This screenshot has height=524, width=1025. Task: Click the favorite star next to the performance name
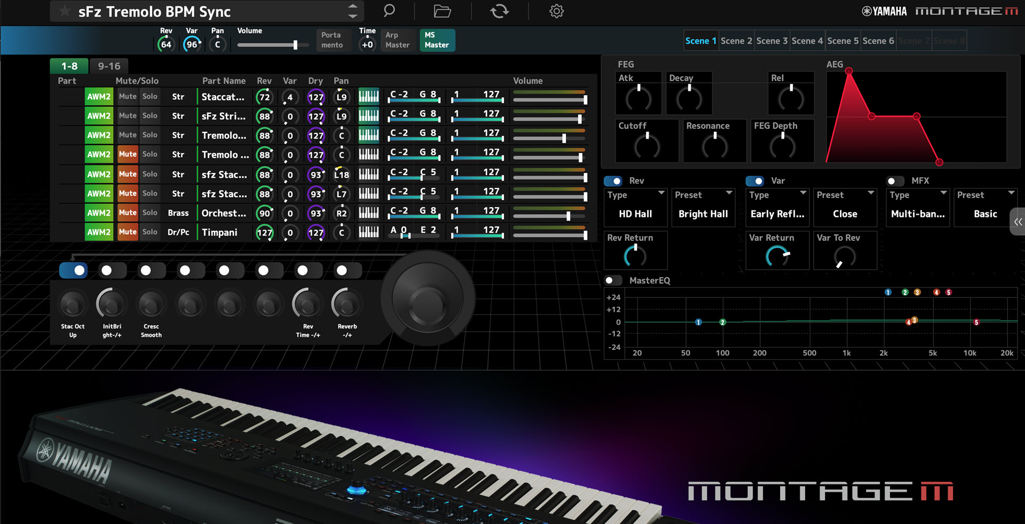64,11
